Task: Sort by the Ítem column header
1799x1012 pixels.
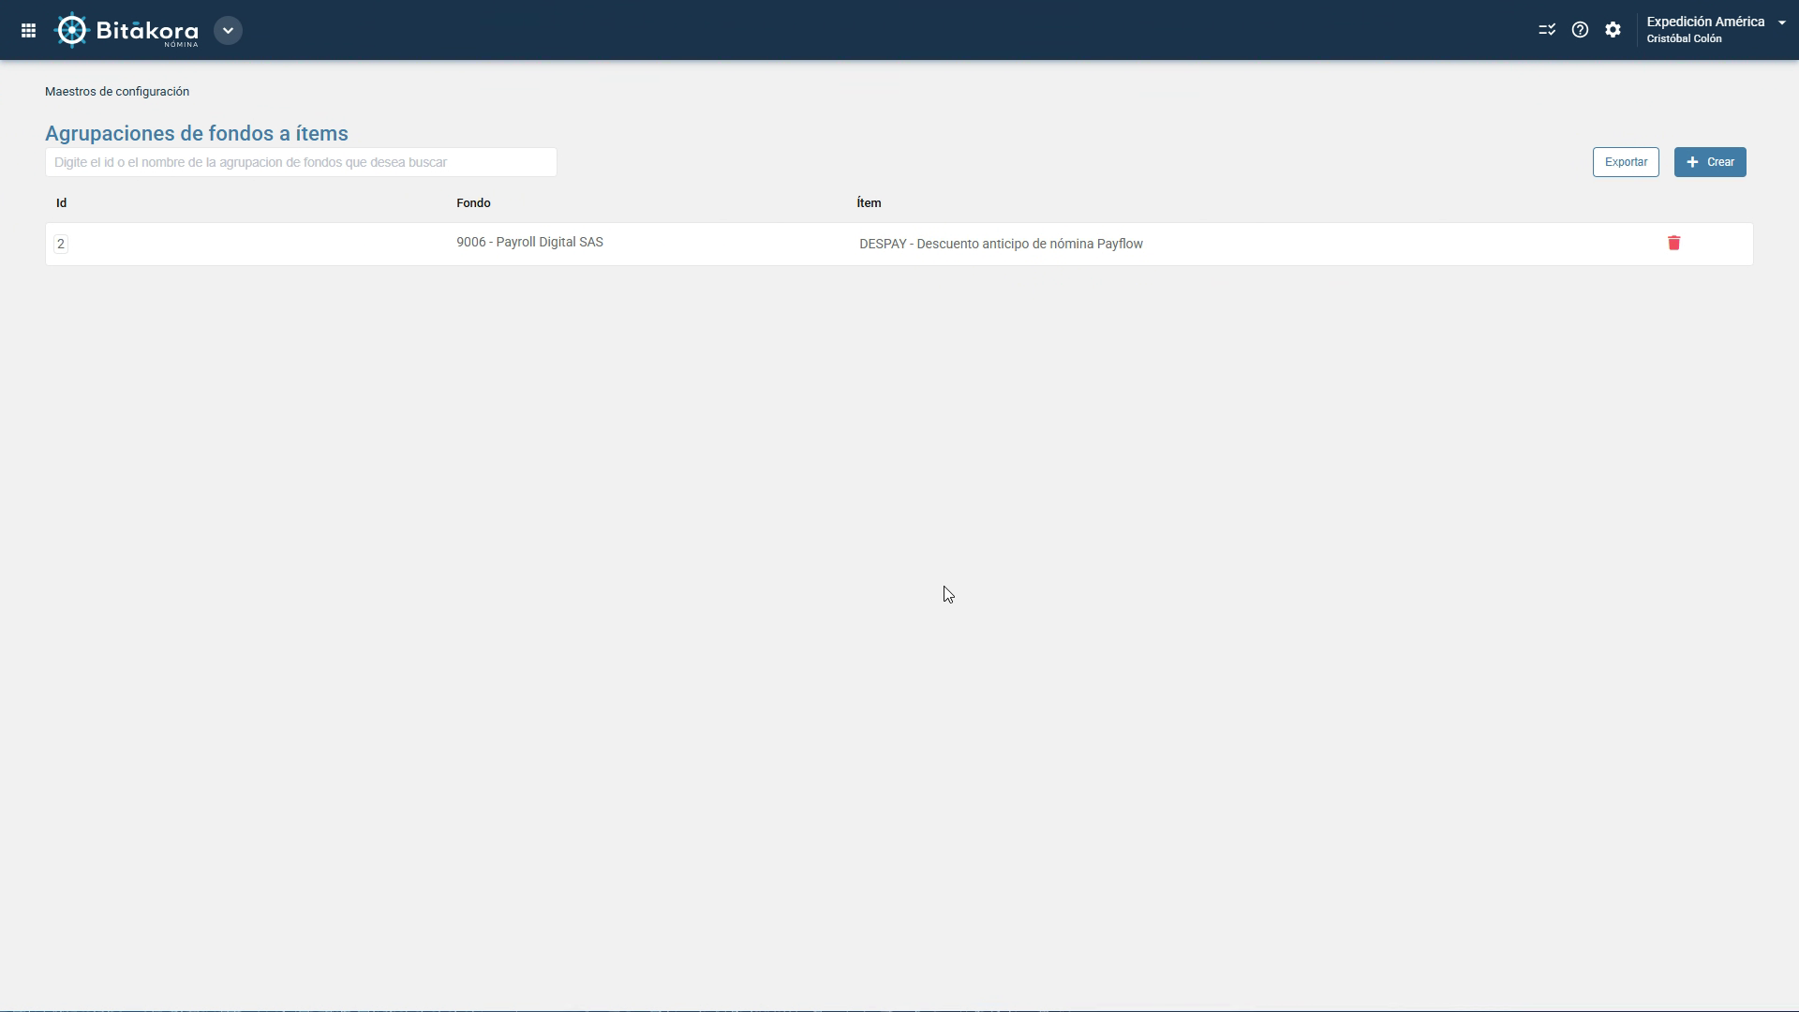Action: 869,202
